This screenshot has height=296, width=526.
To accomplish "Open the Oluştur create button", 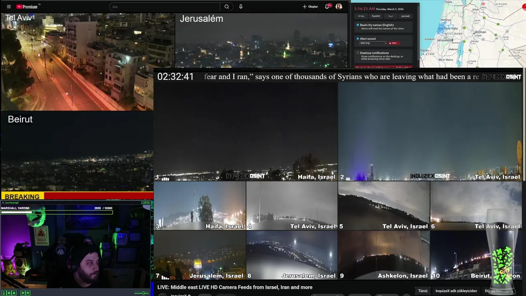I will coord(310,7).
